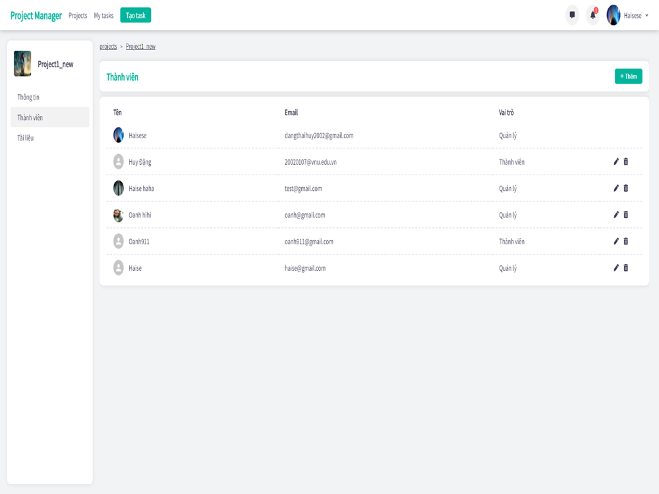
Task: Edit member Huy Đặng role
Action: tap(616, 162)
